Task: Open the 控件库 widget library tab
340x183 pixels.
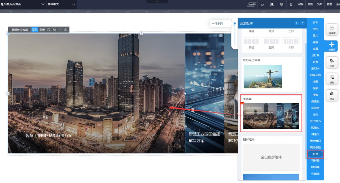Action: (332, 46)
